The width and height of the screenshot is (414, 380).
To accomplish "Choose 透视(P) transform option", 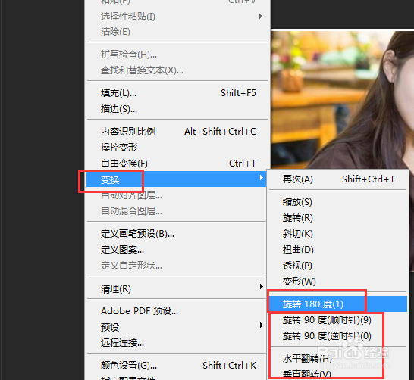I will (x=337, y=266).
